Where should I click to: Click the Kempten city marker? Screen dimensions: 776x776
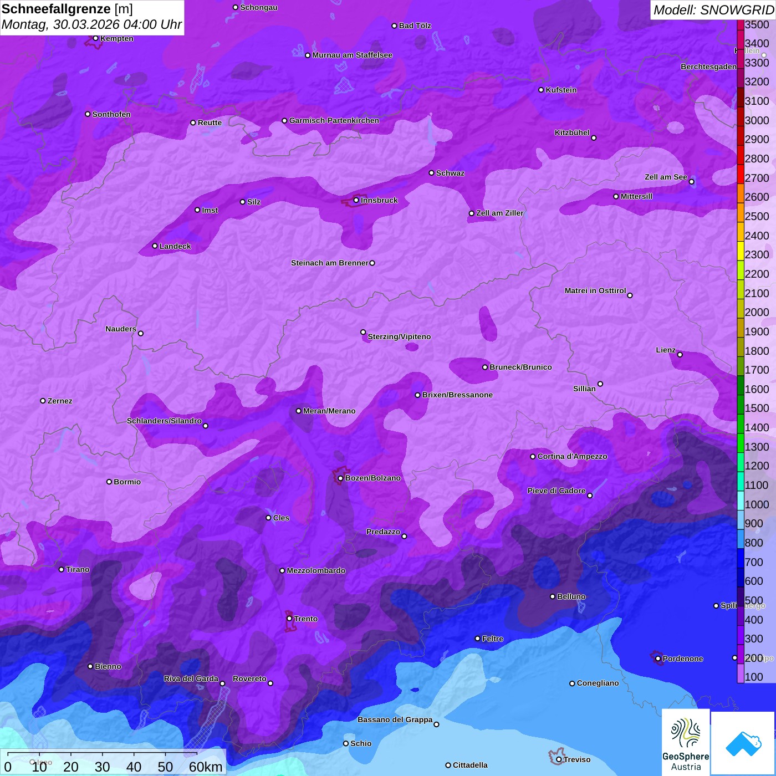coord(95,38)
